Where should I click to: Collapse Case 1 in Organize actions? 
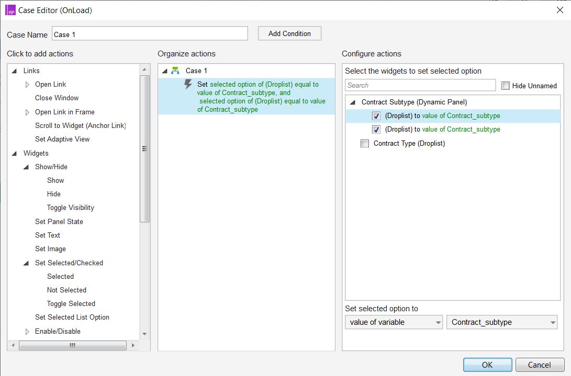(x=164, y=71)
